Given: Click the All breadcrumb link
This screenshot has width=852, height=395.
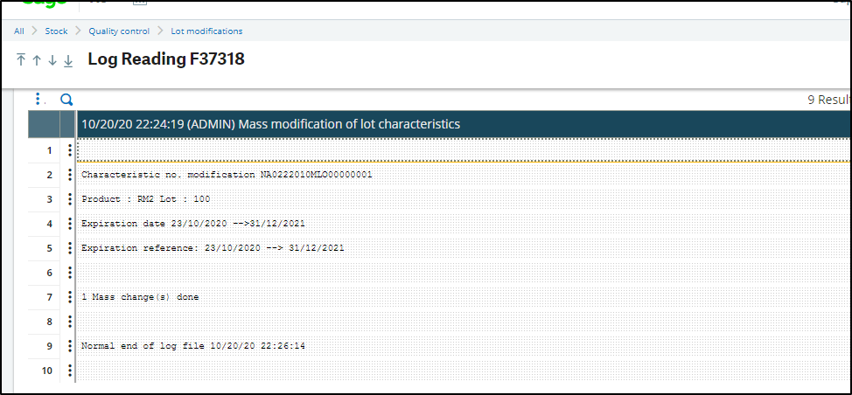Looking at the screenshot, I should coord(19,31).
